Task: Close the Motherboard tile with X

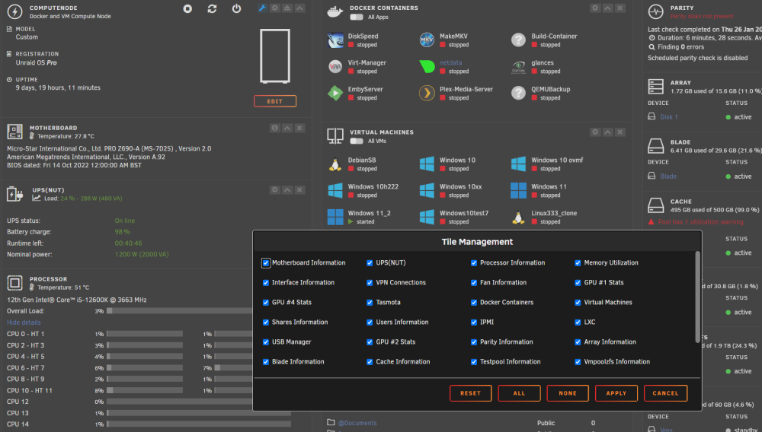Action: (x=299, y=128)
